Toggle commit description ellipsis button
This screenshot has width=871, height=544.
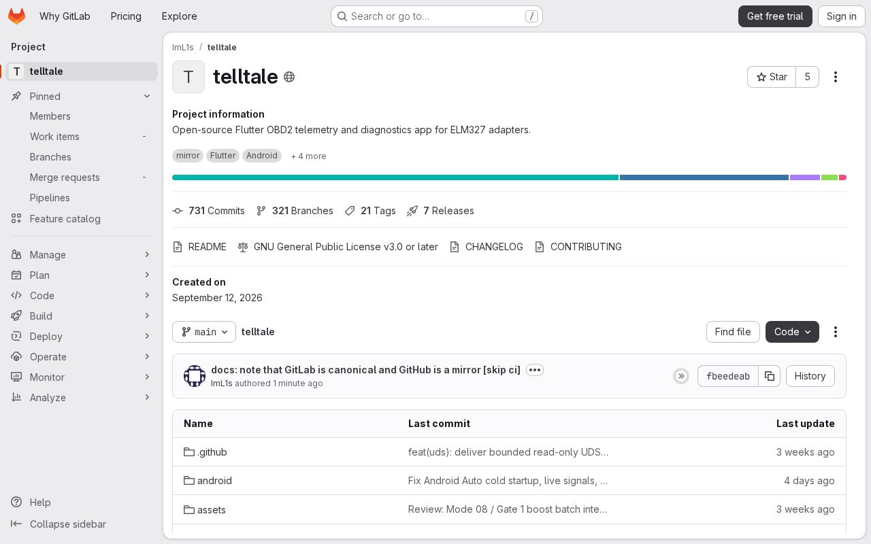[x=535, y=370]
